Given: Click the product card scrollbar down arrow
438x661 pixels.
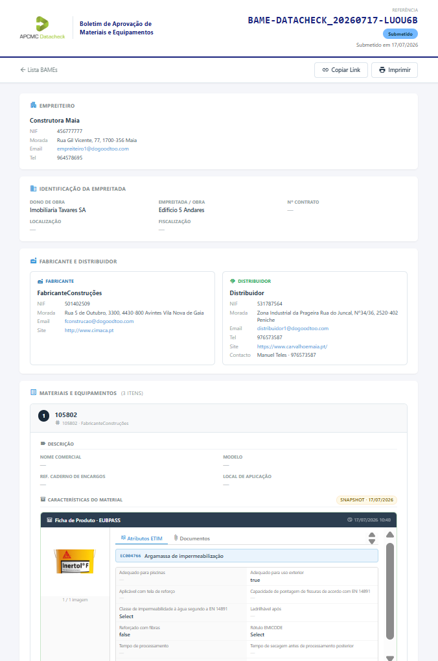Looking at the screenshot, I should coord(390,658).
